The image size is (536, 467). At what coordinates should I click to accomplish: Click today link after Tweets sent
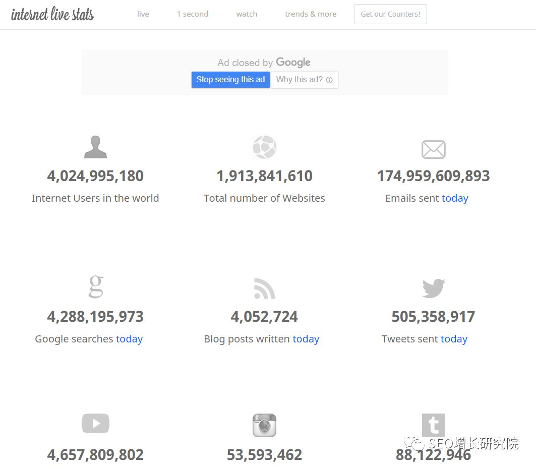[x=454, y=339]
